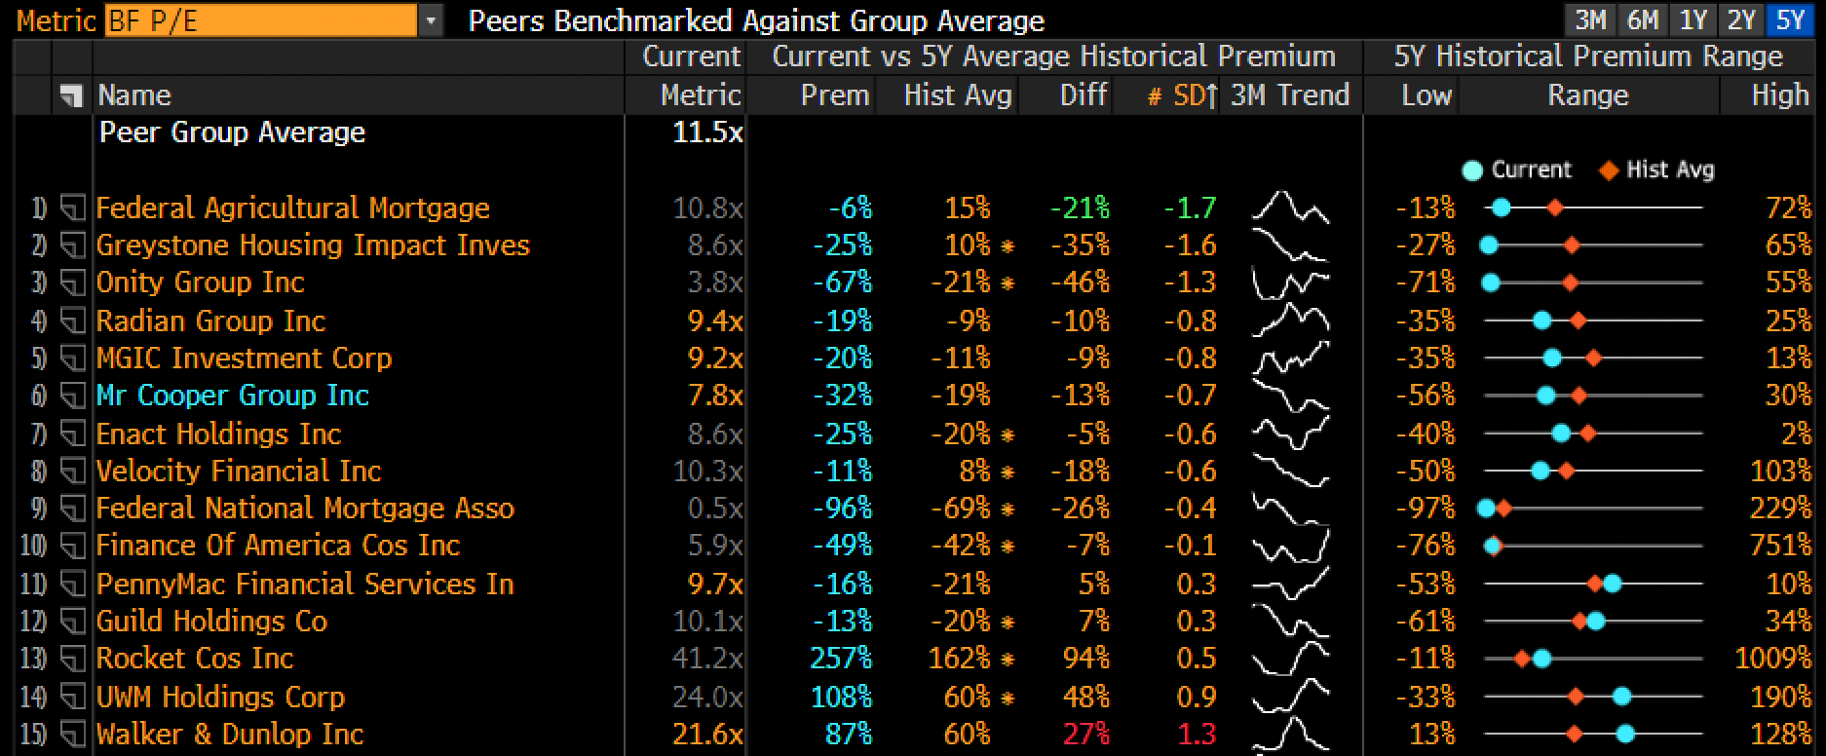Open Walker & Dunlop Inc security name
Screen dimensions: 1826x756
point(230,735)
